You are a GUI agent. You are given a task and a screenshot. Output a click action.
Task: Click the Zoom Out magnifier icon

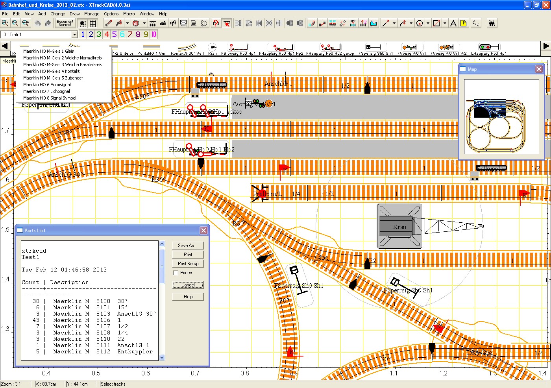[25, 23]
